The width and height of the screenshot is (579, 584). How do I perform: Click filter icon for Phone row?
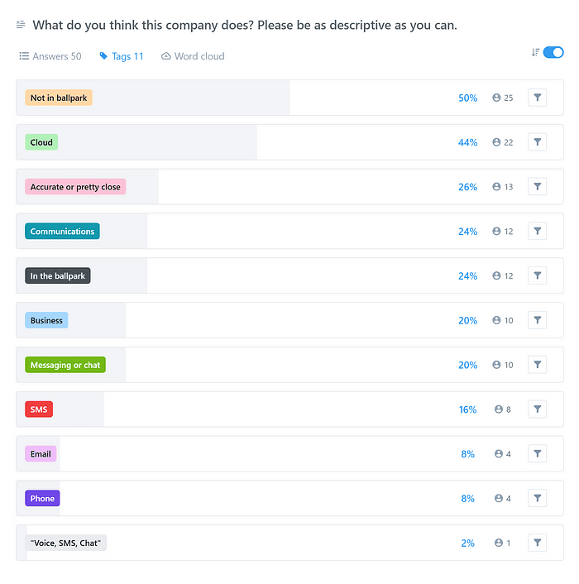pos(538,499)
